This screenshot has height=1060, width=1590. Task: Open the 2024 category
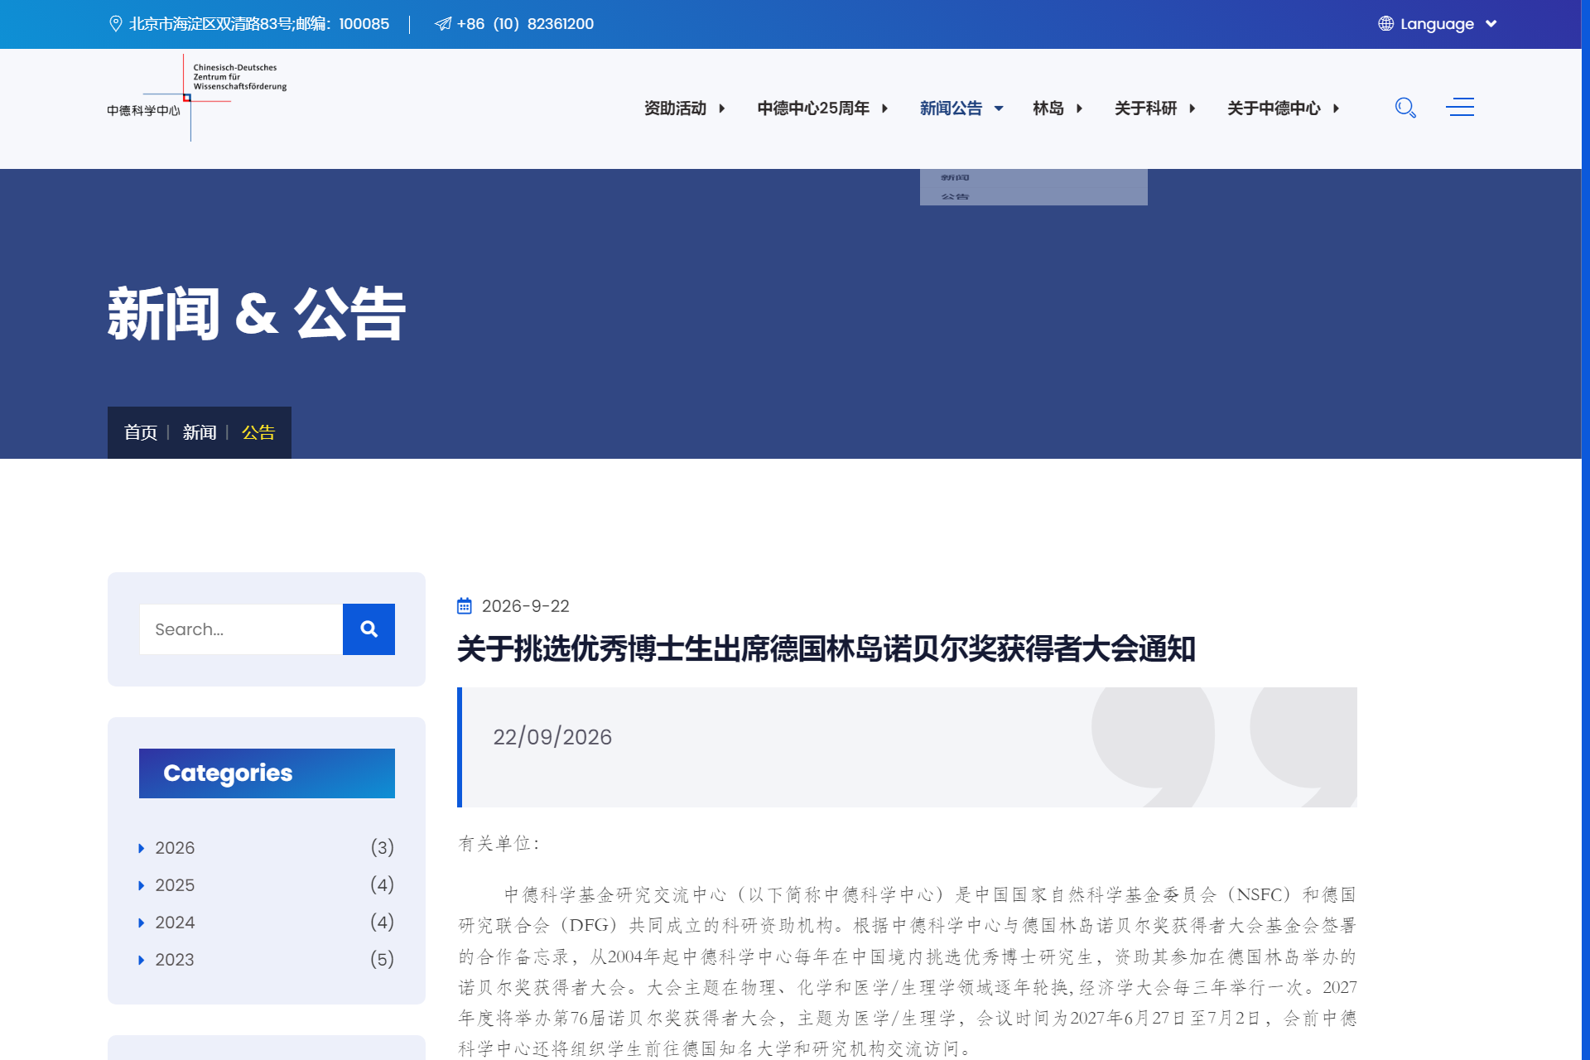[175, 923]
